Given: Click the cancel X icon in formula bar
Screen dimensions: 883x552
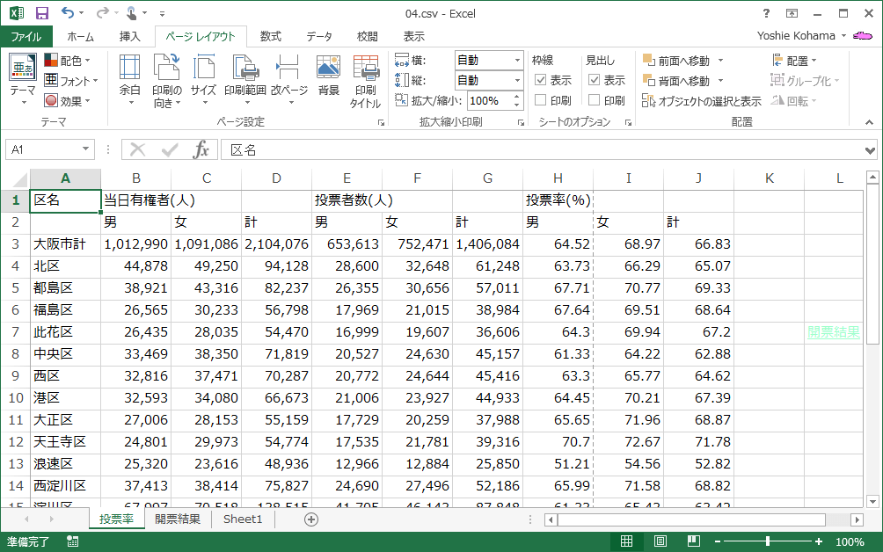Looking at the screenshot, I should pyautogui.click(x=137, y=149).
